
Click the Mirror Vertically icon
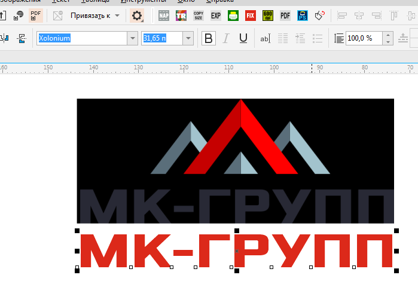(x=22, y=38)
